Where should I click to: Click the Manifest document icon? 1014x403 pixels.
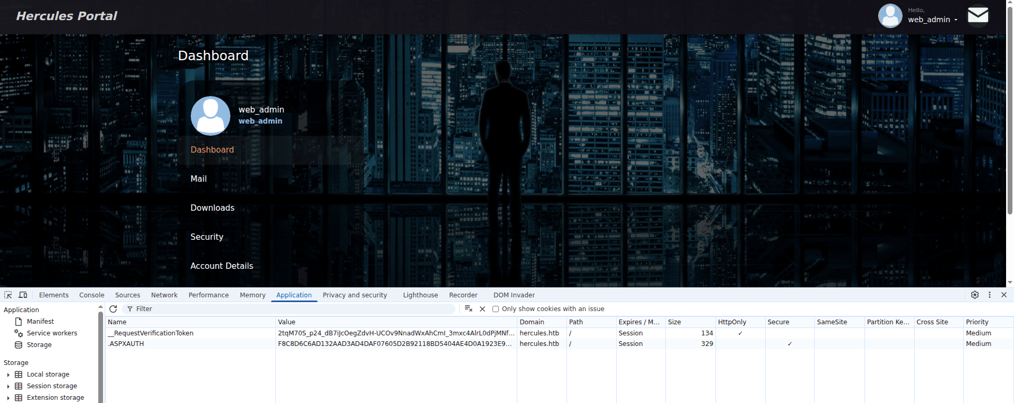coord(18,322)
